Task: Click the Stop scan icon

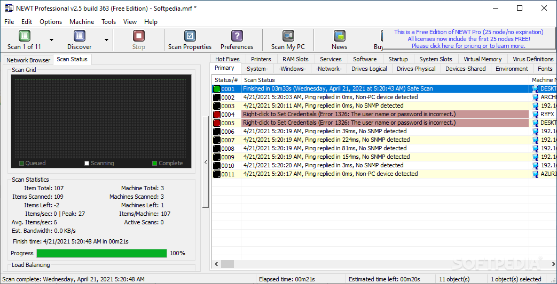Action: pos(138,36)
